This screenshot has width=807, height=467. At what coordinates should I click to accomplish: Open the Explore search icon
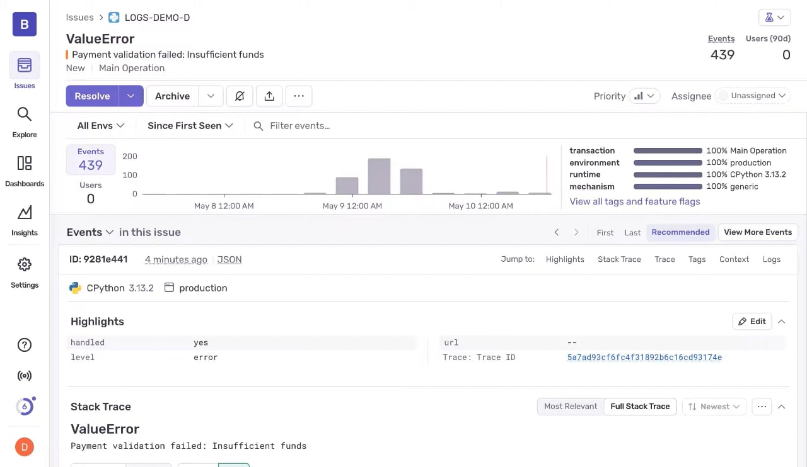click(x=25, y=121)
